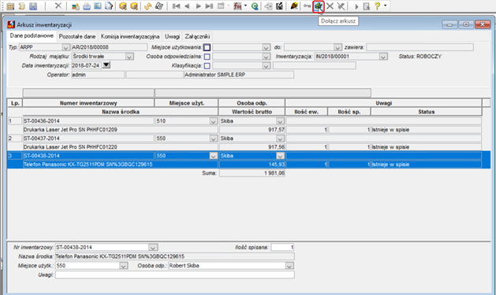Open the Uwagi tab
The image size is (496, 295).
click(172, 37)
